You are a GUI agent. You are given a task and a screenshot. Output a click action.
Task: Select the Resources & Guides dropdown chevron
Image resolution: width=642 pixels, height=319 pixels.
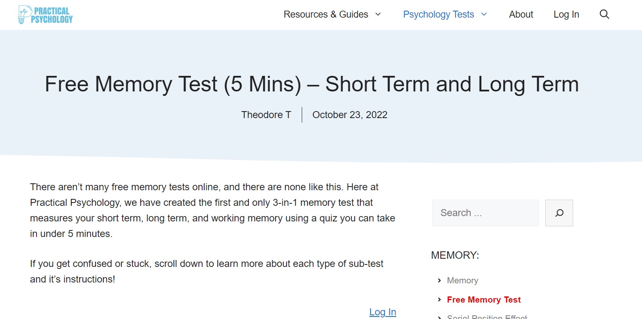(x=378, y=14)
